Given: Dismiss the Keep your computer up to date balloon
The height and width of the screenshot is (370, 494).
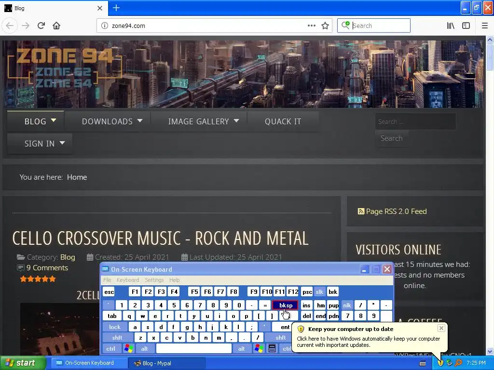Looking at the screenshot, I should point(441,328).
